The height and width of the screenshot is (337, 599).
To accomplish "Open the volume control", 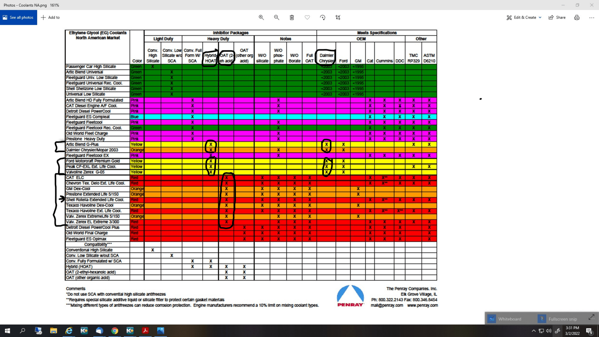I will pos(549,331).
